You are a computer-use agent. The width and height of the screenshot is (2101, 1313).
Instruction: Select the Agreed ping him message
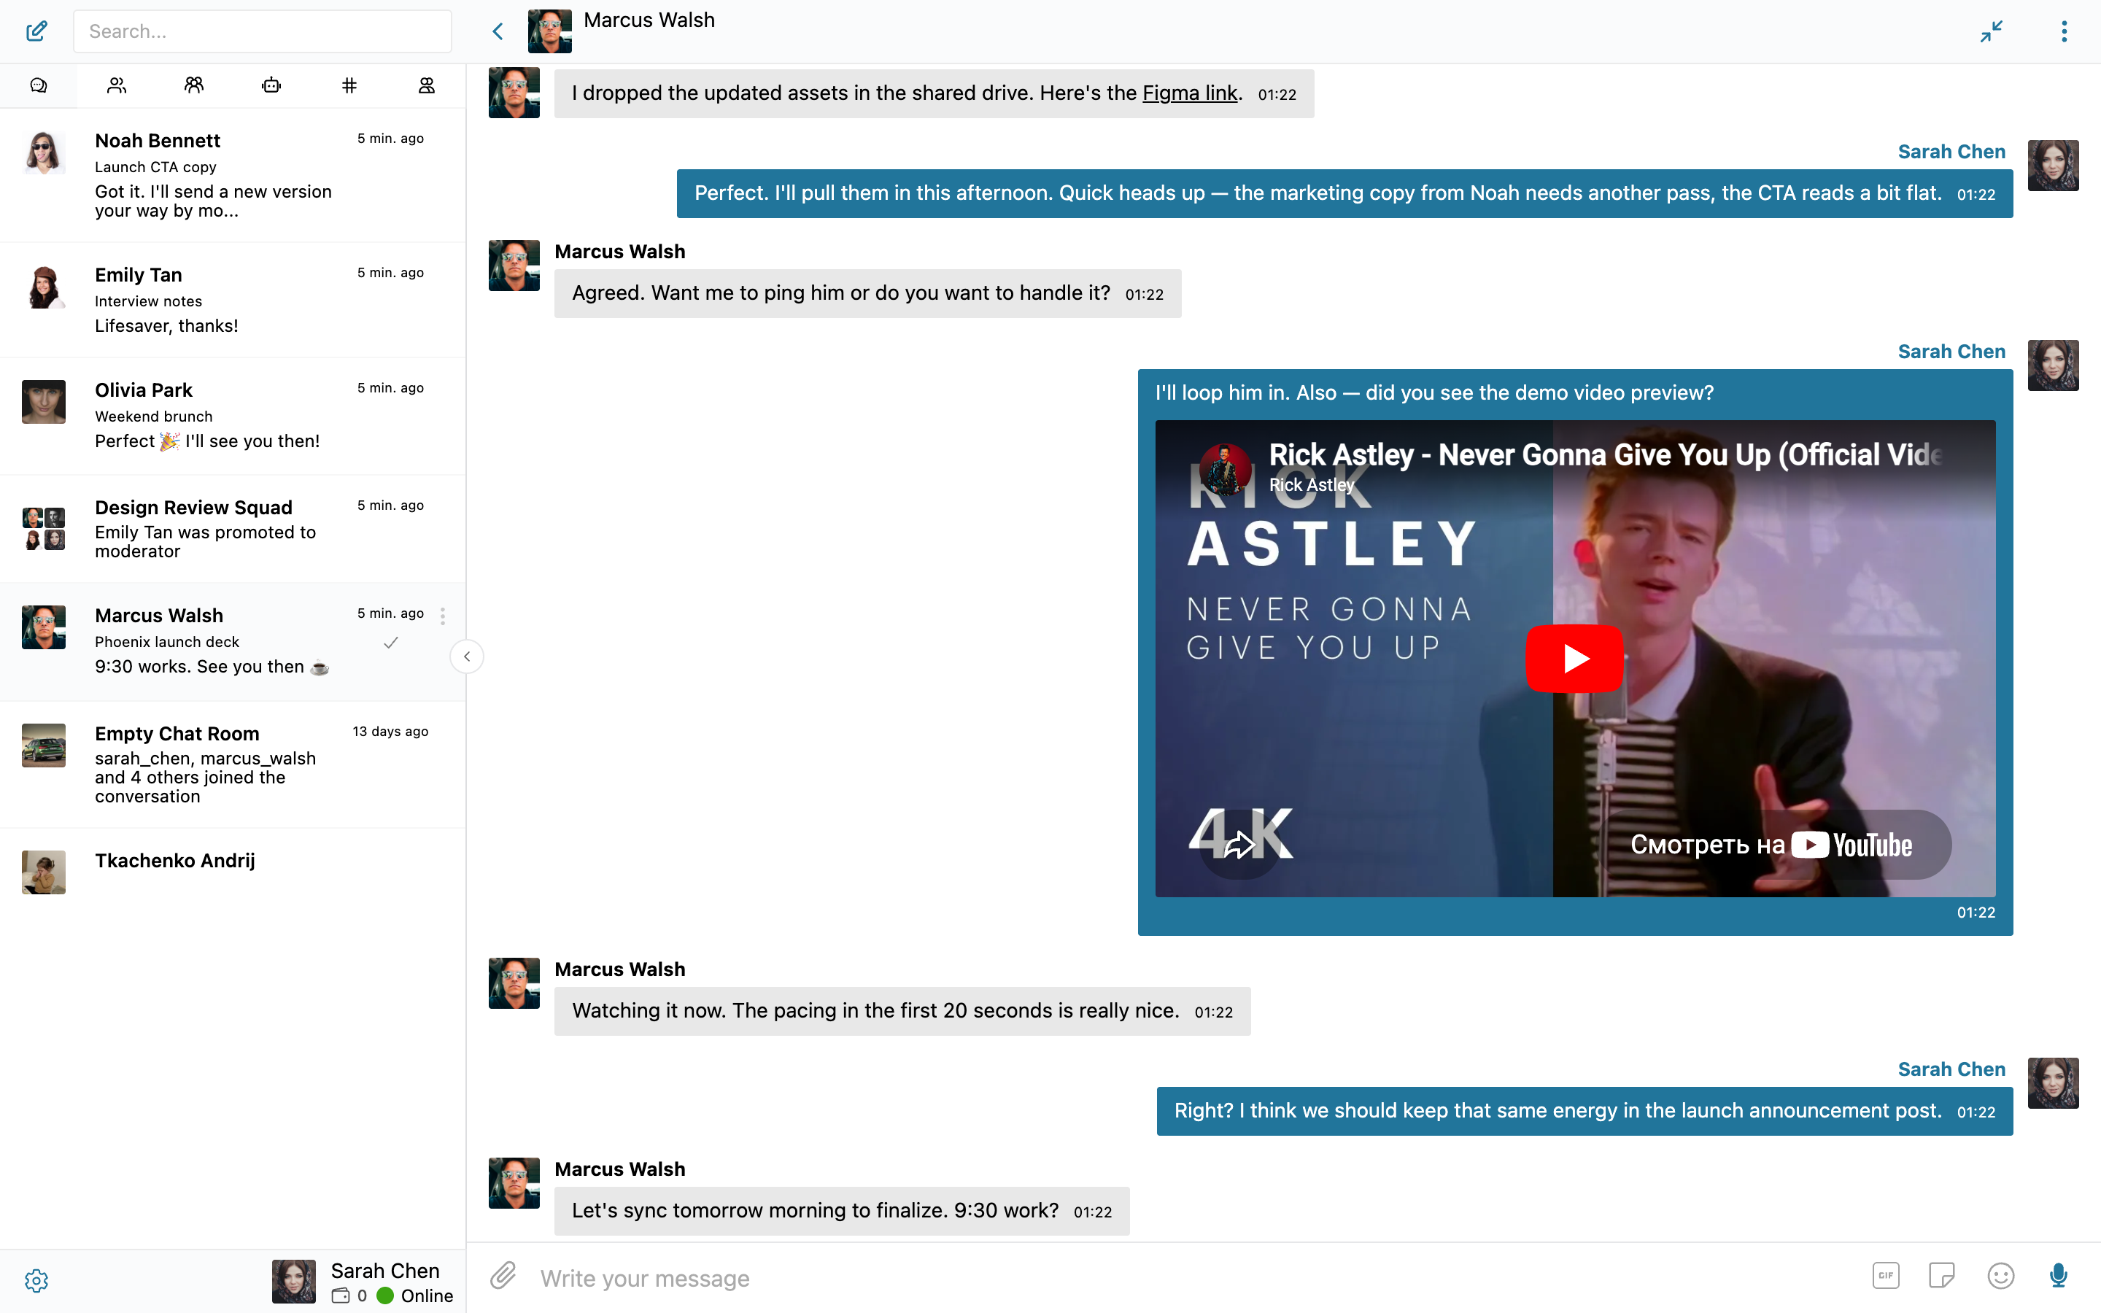click(x=867, y=293)
